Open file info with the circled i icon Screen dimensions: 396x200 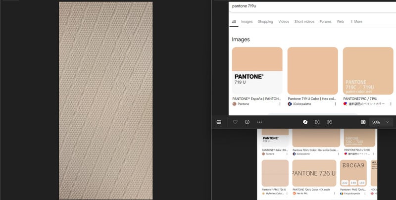coord(247,122)
